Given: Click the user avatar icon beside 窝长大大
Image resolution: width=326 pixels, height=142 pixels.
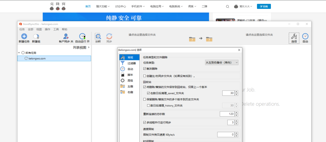Looking at the screenshot, I should (236, 6).
